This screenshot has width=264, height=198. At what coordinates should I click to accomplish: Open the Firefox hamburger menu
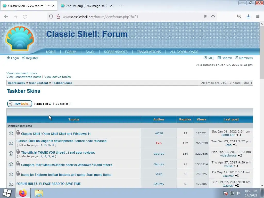[x=258, y=16]
